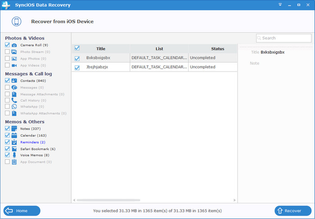Uncheck the Bxksbxigsbx row checkbox

[77, 58]
